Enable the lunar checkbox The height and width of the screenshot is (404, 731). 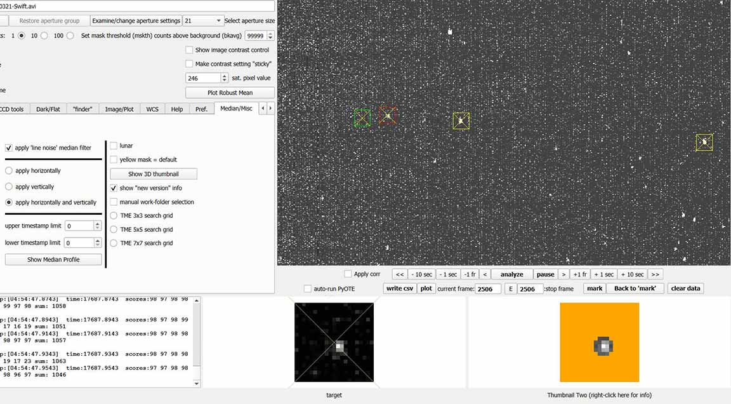tap(114, 145)
